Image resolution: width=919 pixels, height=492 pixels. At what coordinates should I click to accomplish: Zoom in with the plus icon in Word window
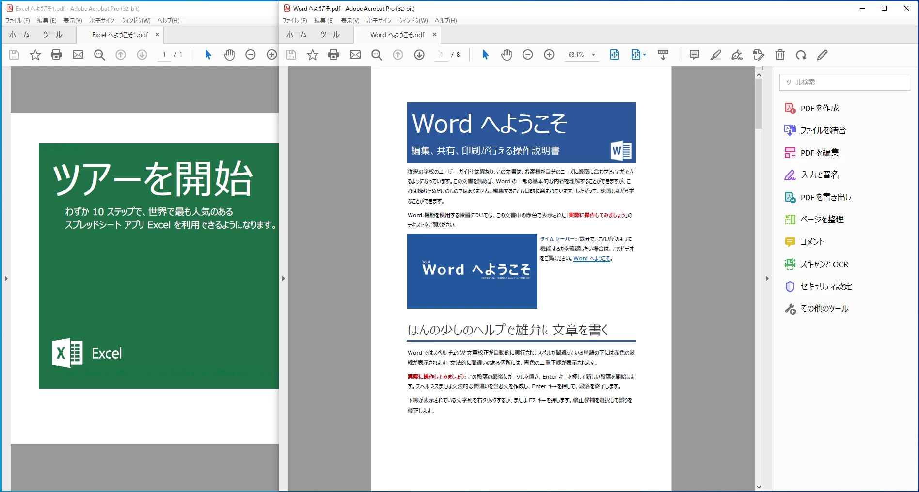549,55
